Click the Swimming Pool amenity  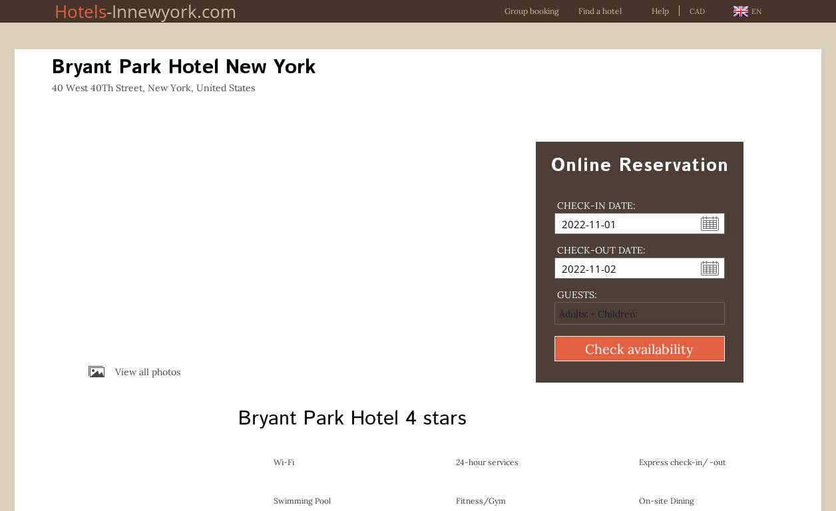tap(302, 501)
